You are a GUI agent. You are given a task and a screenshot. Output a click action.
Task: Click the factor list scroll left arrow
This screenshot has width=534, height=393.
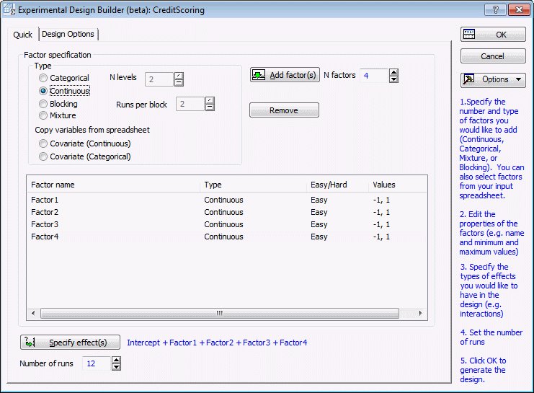pos(33,313)
